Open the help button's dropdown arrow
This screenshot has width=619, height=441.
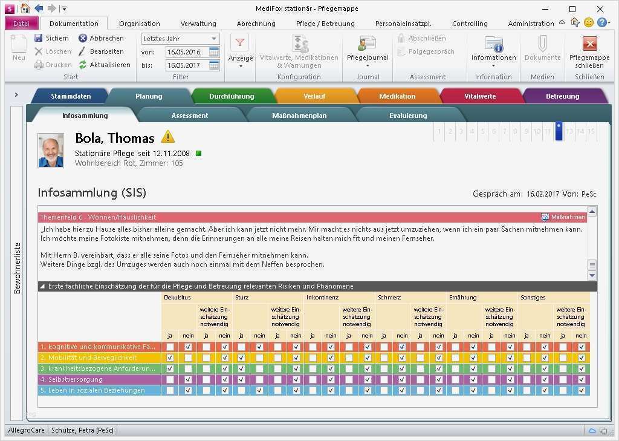609,23
